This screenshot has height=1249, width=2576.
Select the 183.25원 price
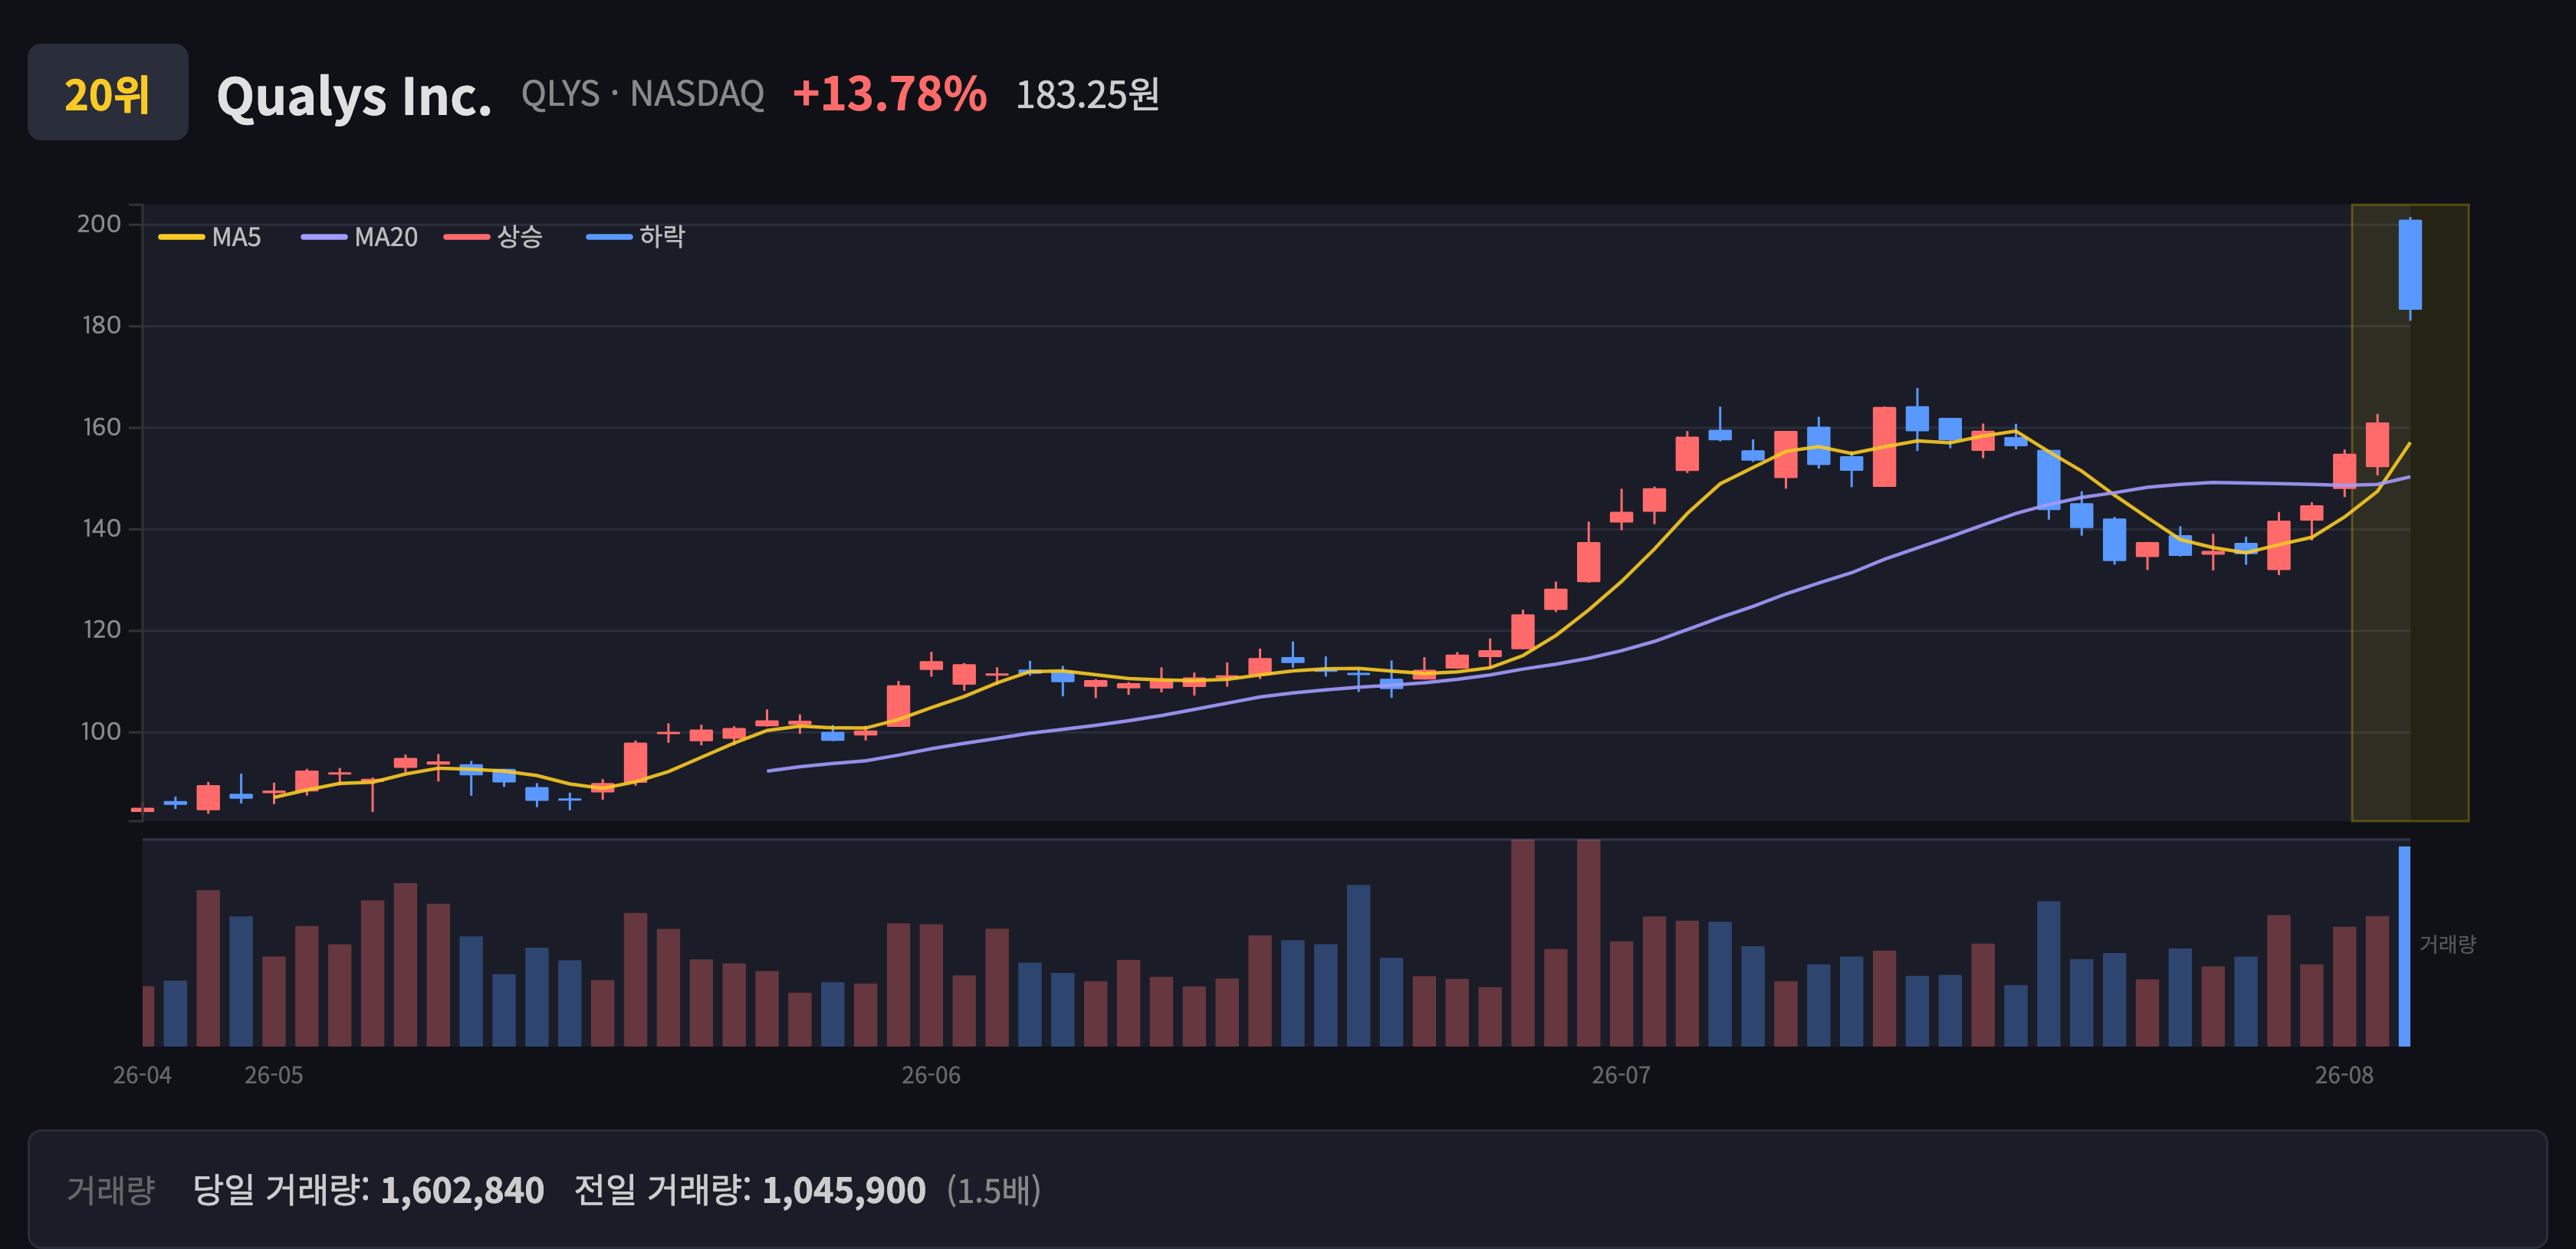point(1087,95)
